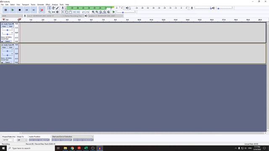Click the red Record button
This screenshot has width=269, height=151.
(42, 10)
